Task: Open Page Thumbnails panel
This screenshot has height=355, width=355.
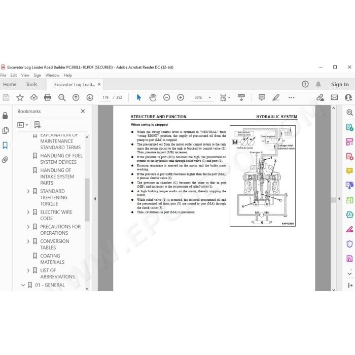Action: click(5, 130)
